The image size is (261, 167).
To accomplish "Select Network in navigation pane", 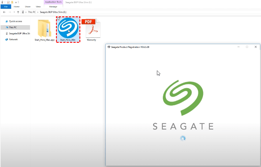I will pyautogui.click(x=13, y=40).
